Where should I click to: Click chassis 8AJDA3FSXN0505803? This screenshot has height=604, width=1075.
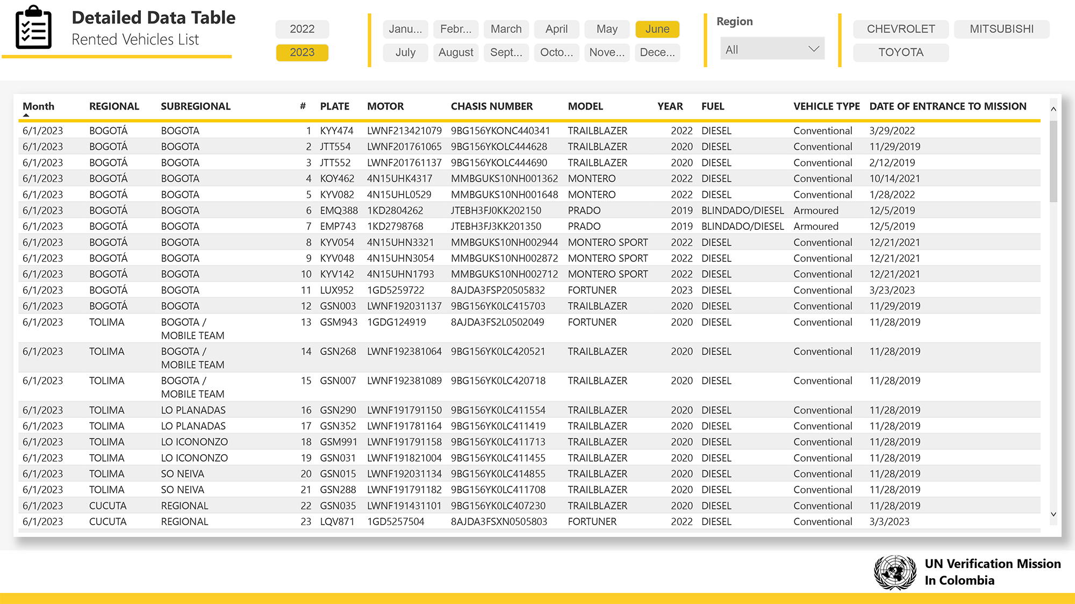pyautogui.click(x=499, y=522)
